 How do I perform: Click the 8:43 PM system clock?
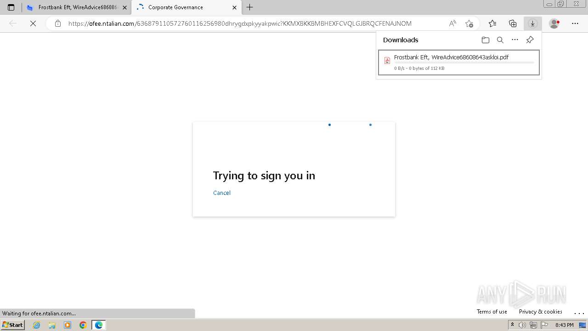[564, 325]
